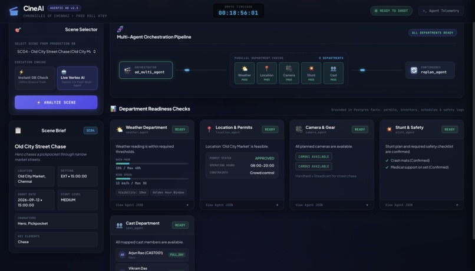Click the Analyze Scene button
475x271 pixels.
coord(56,102)
